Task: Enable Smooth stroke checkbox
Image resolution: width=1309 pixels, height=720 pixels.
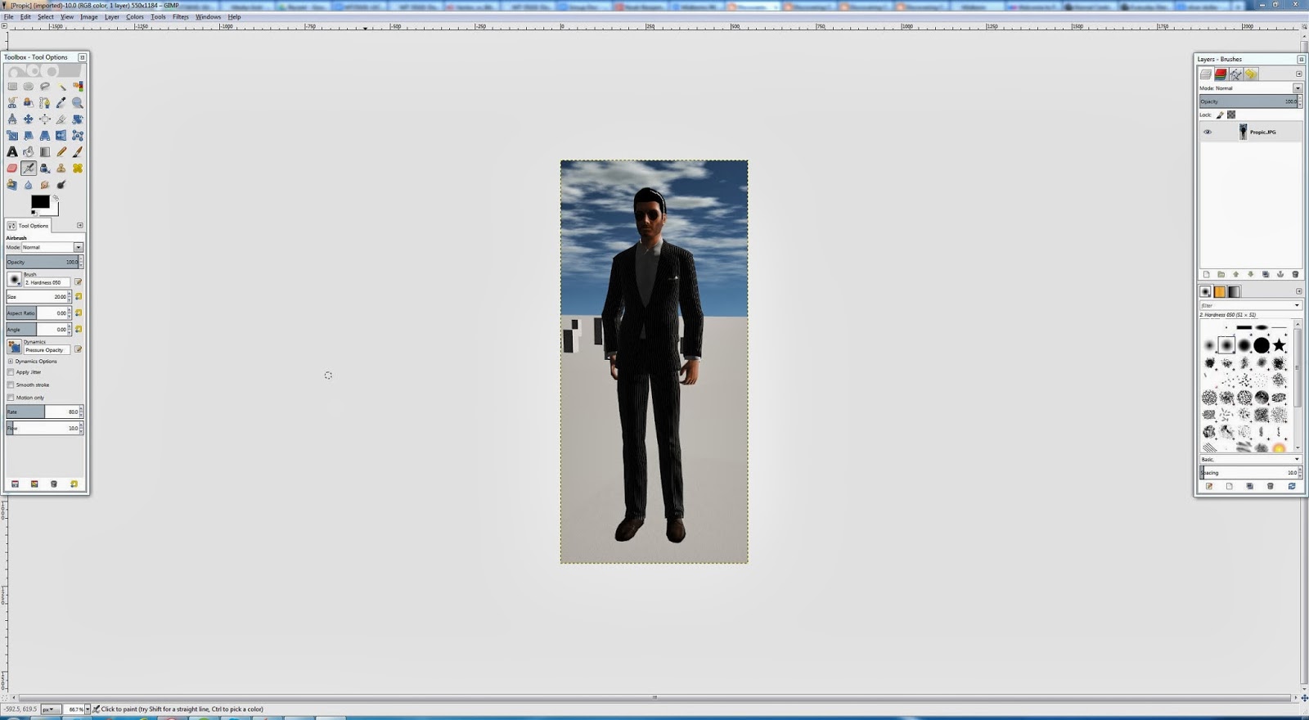Action: [11, 385]
